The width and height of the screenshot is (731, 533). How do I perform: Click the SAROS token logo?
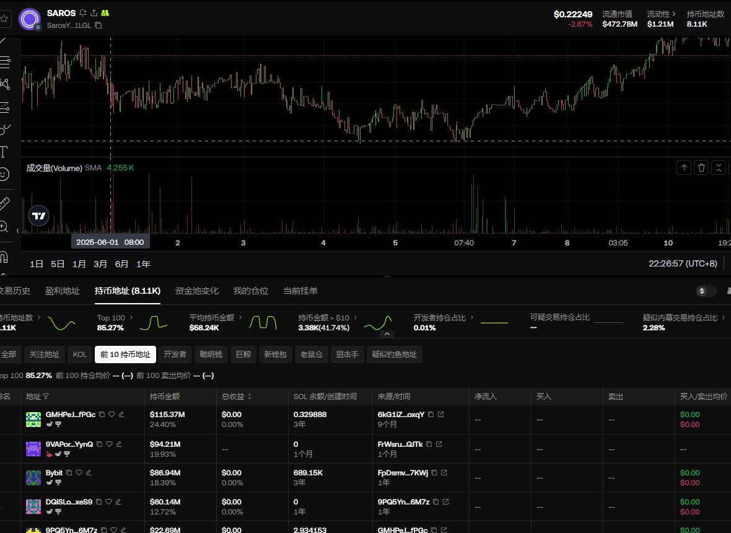point(29,19)
